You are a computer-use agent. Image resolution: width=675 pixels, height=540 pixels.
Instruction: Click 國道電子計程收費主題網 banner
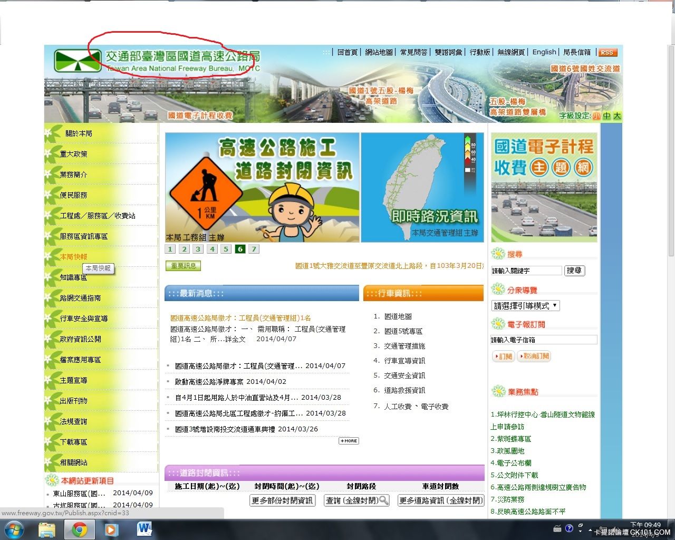click(x=544, y=187)
